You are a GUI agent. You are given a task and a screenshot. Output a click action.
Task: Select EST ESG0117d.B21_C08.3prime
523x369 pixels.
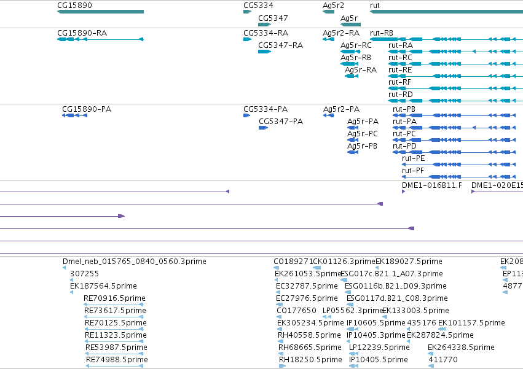pos(397,298)
